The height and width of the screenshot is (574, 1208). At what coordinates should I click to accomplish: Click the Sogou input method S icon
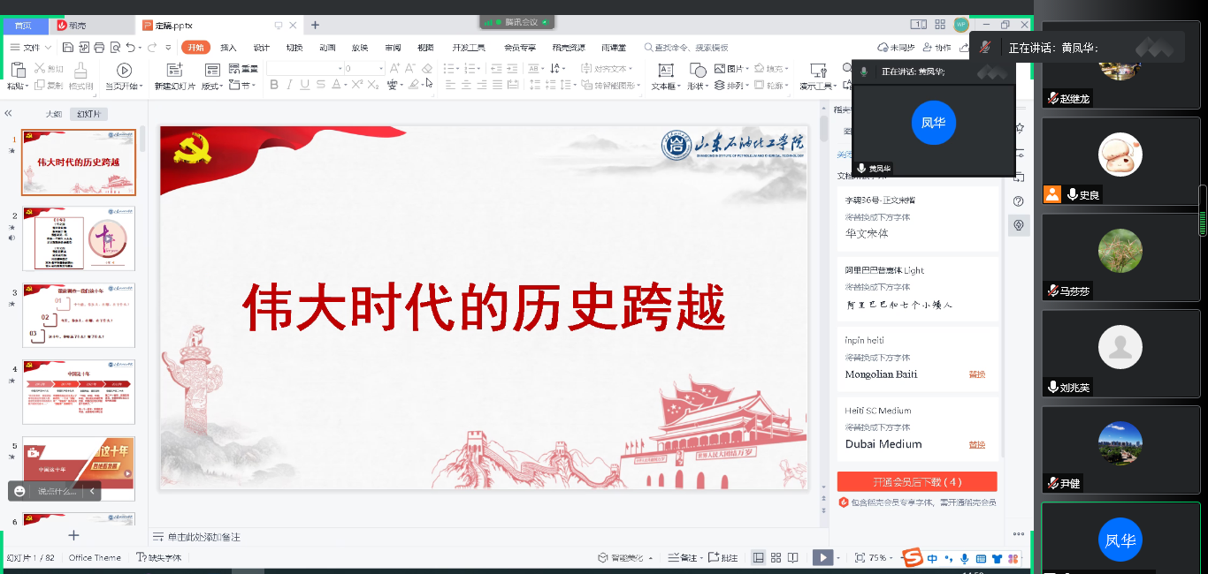pyautogui.click(x=912, y=557)
